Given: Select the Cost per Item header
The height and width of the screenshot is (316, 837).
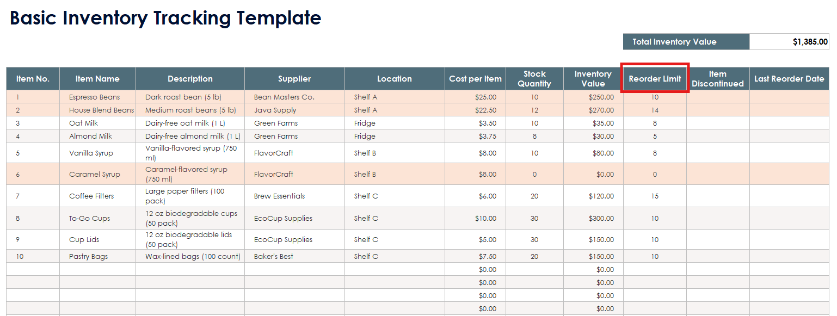Looking at the screenshot, I should coord(475,79).
